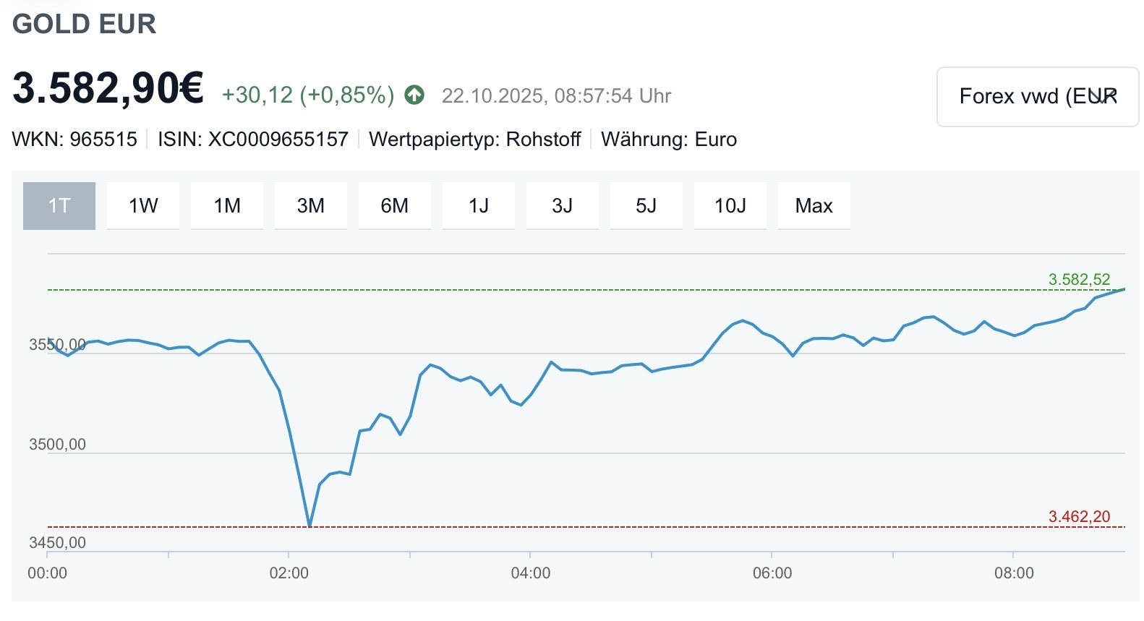The image size is (1144, 621).
Task: Show the 3M chart range
Action: [311, 206]
